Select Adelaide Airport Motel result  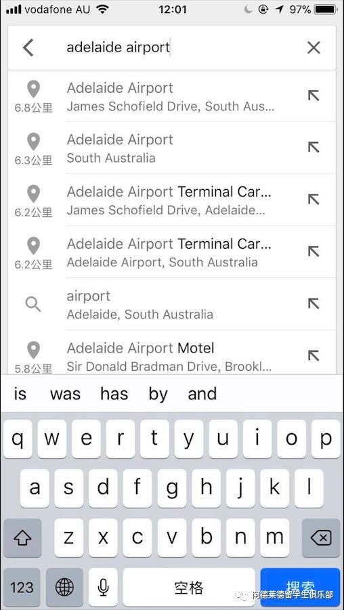coord(171,356)
